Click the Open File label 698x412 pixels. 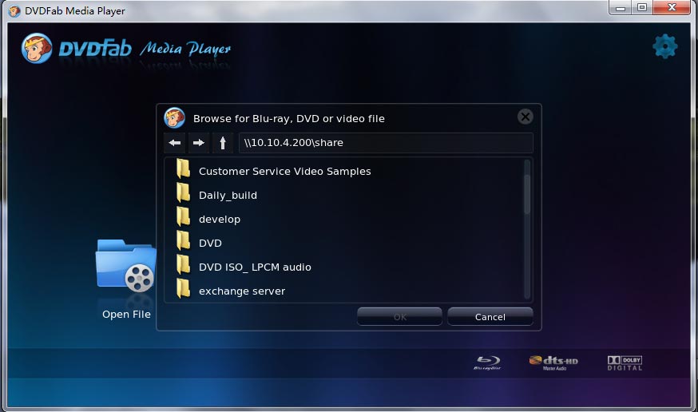(126, 314)
